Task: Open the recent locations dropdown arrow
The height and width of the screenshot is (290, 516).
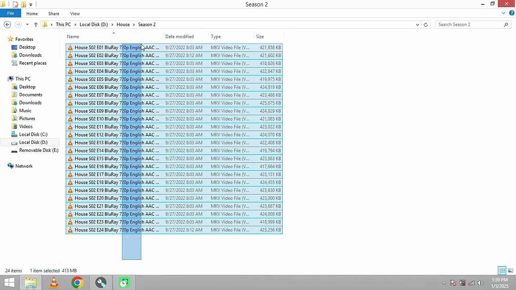Action: click(x=27, y=25)
